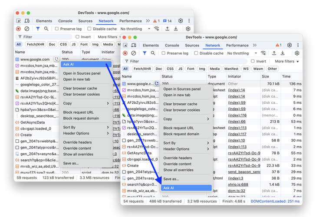
Task: Click inspect element icon in back window
Action: click(18, 21)
